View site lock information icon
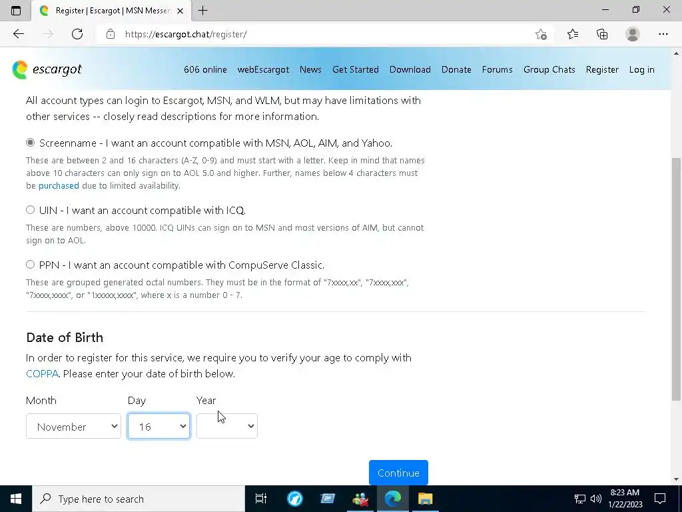Screen dimensions: 682x512 [x=111, y=34]
